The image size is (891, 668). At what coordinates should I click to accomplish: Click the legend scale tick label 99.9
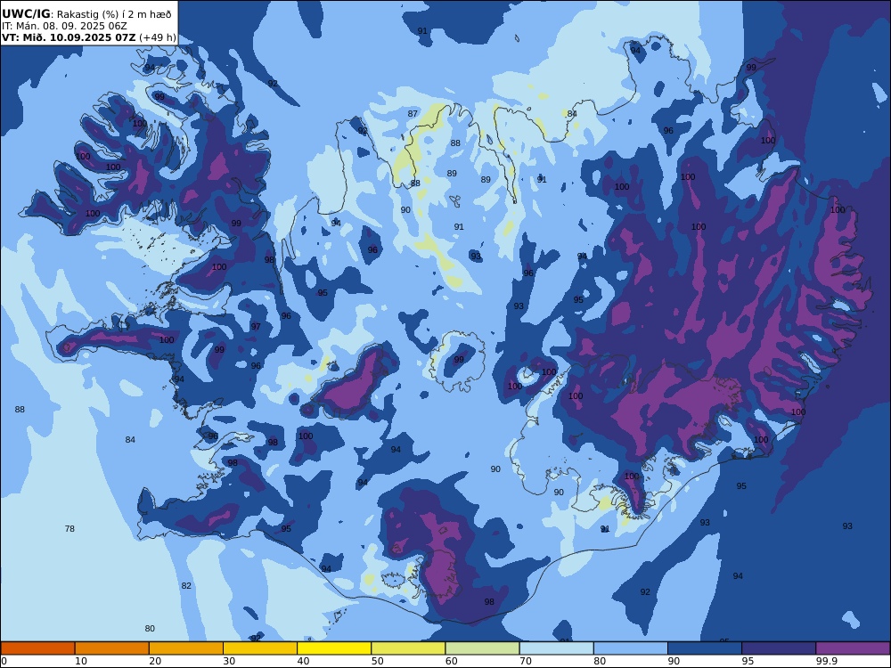pyautogui.click(x=826, y=661)
